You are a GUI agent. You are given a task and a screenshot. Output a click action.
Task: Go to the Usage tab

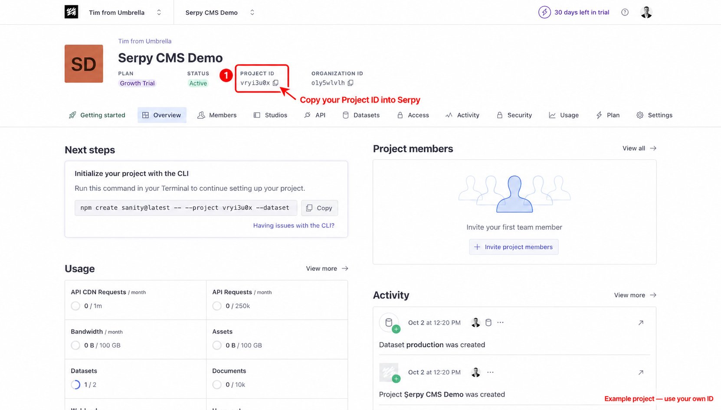pyautogui.click(x=564, y=115)
